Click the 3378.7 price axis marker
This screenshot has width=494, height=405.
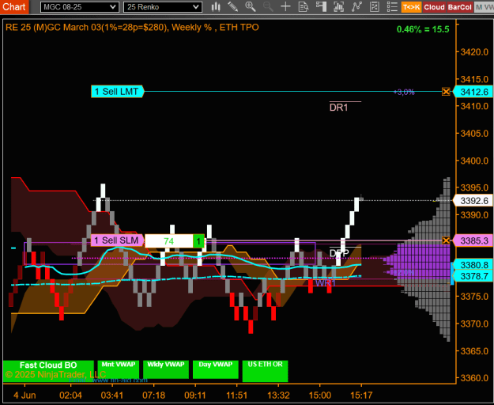click(473, 276)
